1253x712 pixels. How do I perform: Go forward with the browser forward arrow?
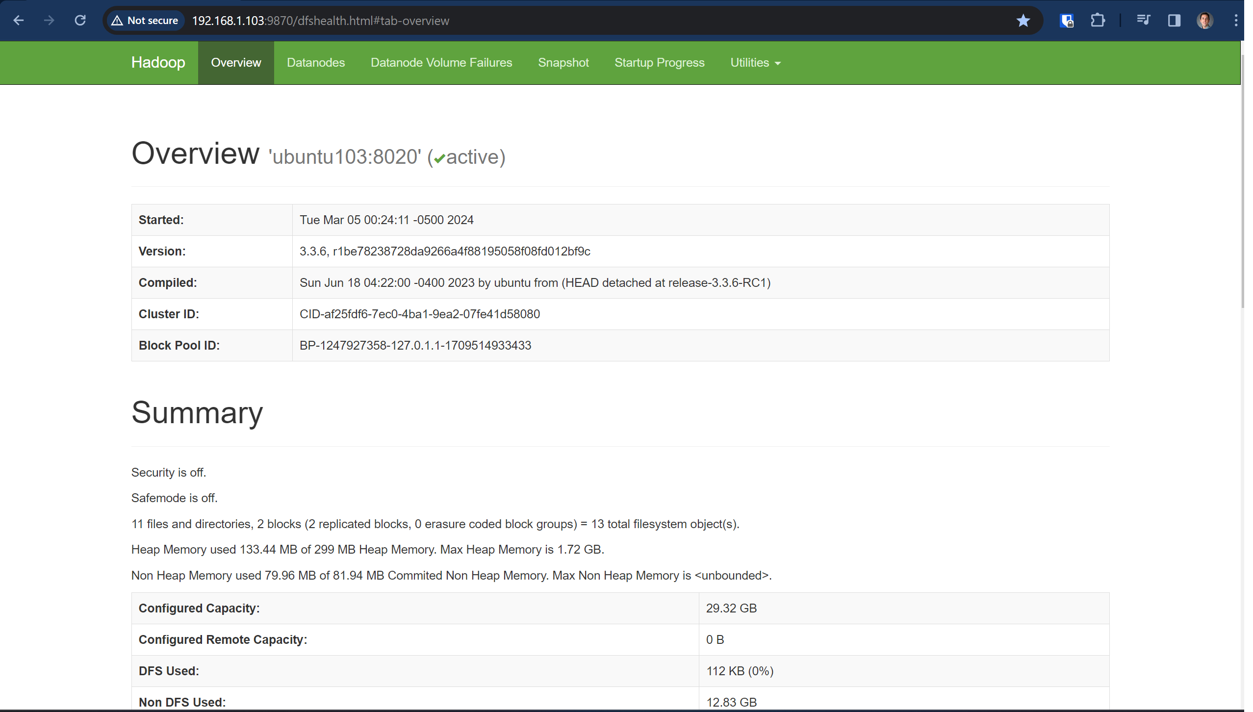49,21
